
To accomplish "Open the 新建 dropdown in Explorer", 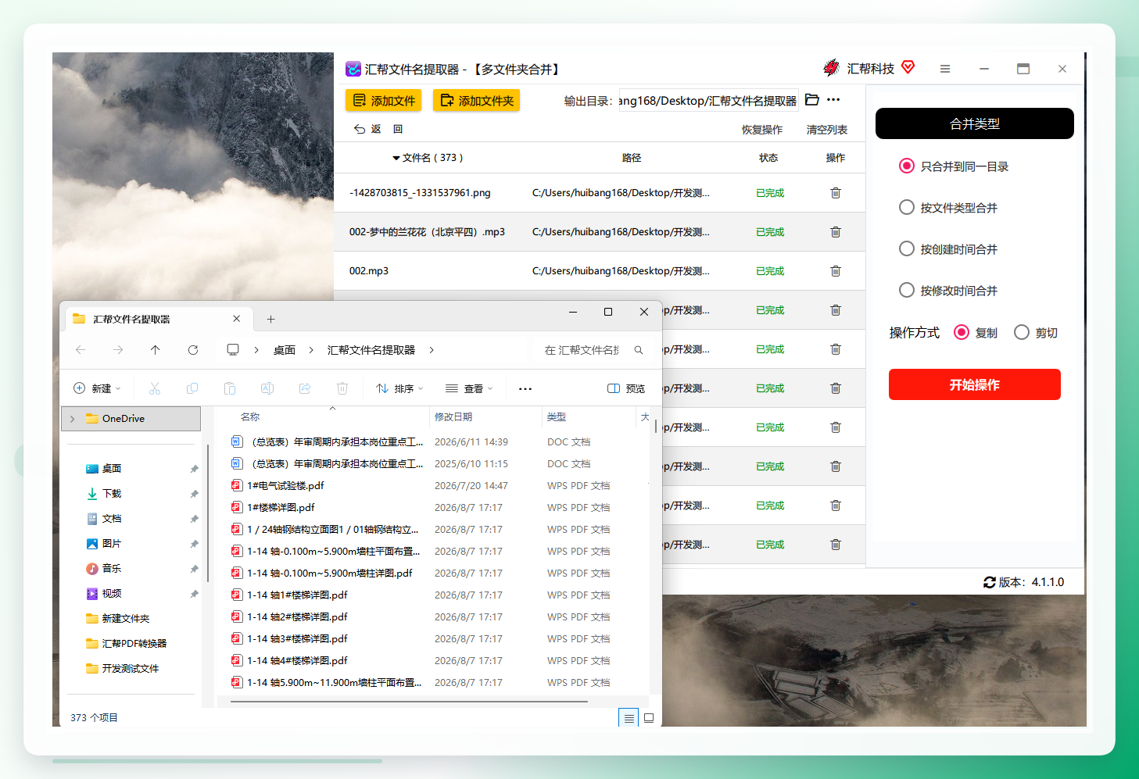I will [97, 388].
